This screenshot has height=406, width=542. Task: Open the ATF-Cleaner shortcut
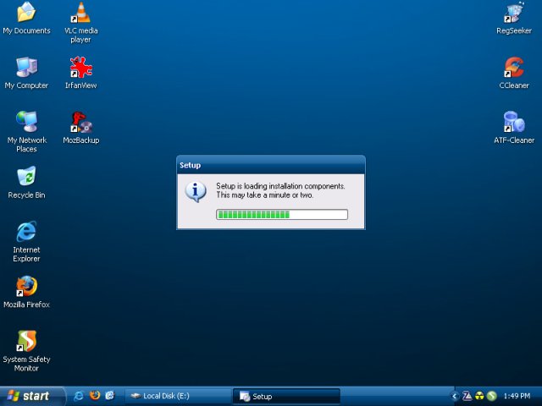[x=513, y=122]
